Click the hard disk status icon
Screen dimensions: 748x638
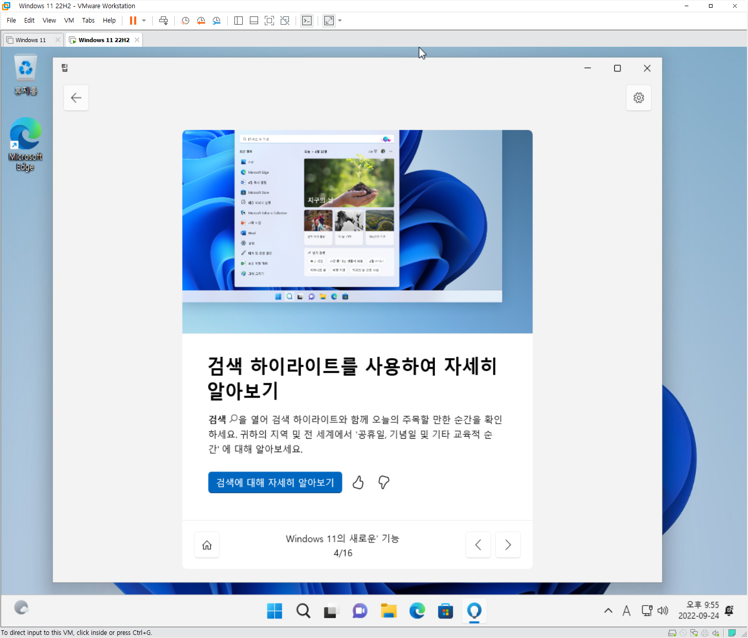(x=672, y=633)
